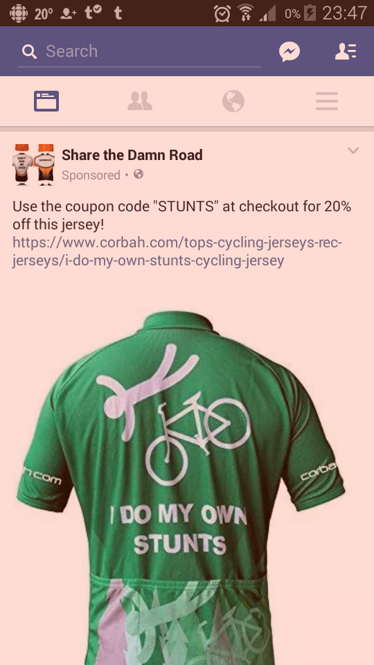The height and width of the screenshot is (665, 374).
Task: Tap the Sponsored label
Action: coord(91,175)
